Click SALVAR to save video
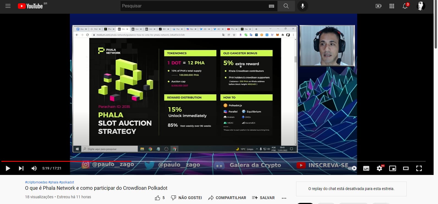Viewport: 438px width, 204px height. pyautogui.click(x=263, y=198)
